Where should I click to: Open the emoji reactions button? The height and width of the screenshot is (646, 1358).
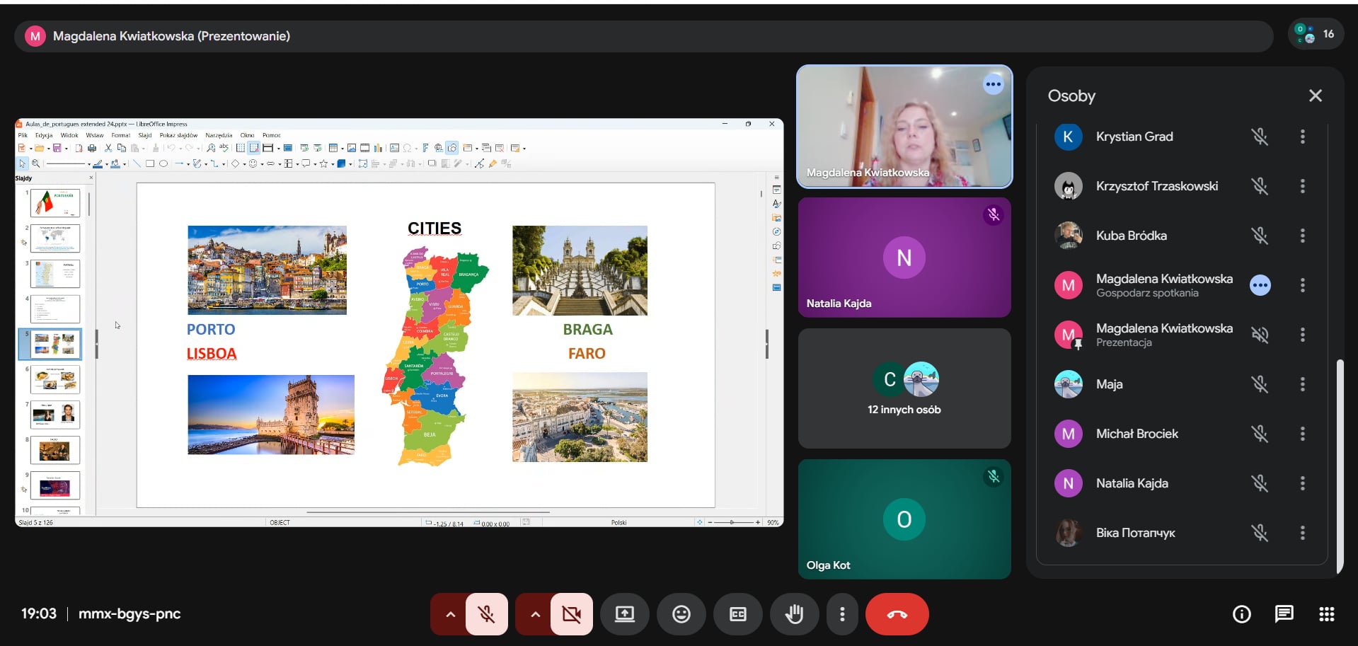[x=681, y=614]
